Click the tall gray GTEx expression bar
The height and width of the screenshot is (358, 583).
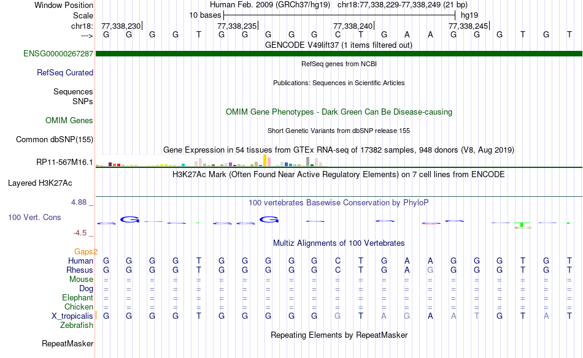click(x=308, y=162)
